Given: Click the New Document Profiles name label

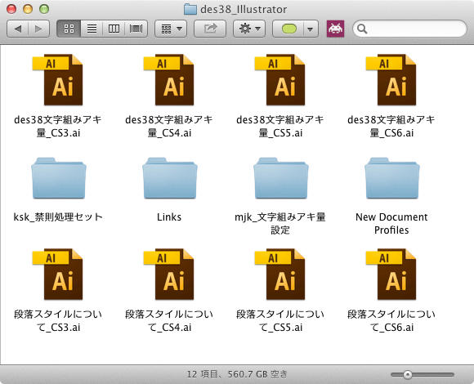Looking at the screenshot, I should click(x=391, y=224).
